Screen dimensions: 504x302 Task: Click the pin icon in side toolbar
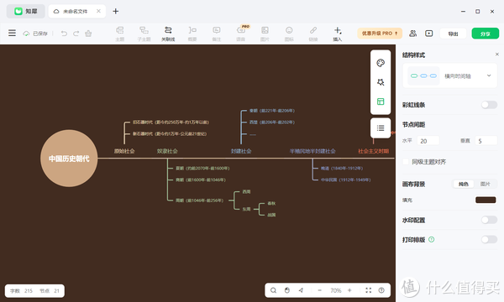coord(381,82)
